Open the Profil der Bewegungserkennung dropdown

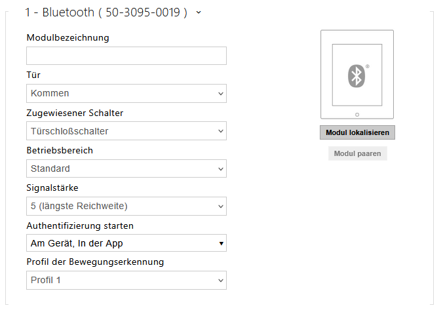pyautogui.click(x=126, y=281)
